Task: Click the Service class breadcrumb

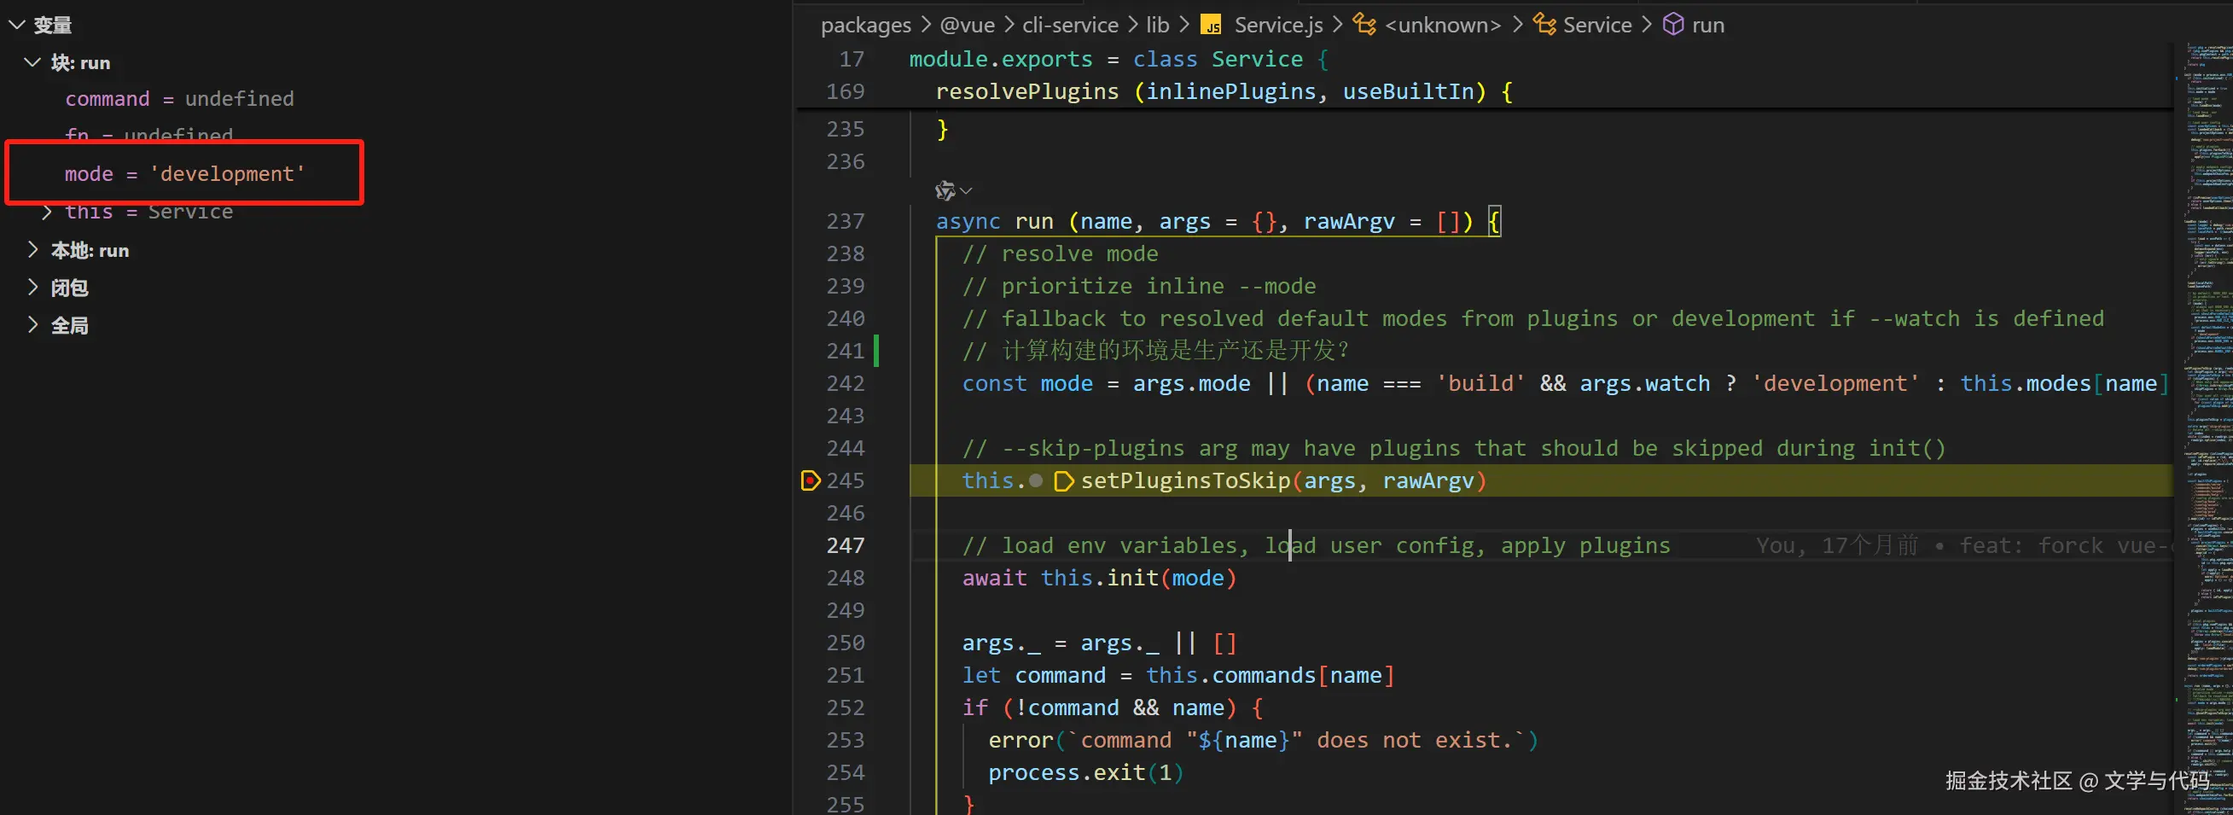Action: pos(1596,25)
